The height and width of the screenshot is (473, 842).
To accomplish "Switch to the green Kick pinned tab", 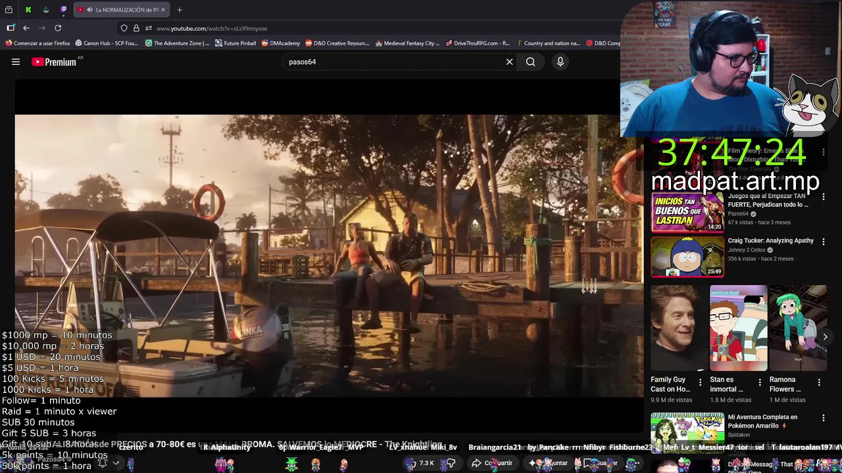I will 28,10.
